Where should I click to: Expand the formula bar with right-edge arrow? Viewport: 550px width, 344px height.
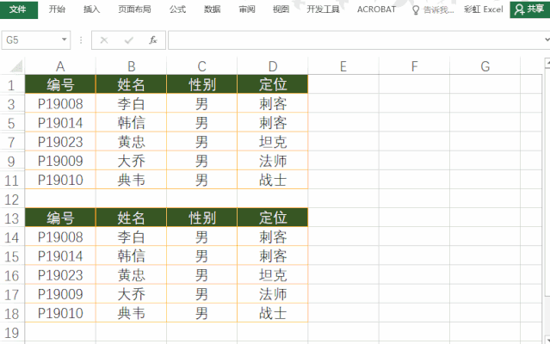pos(547,40)
